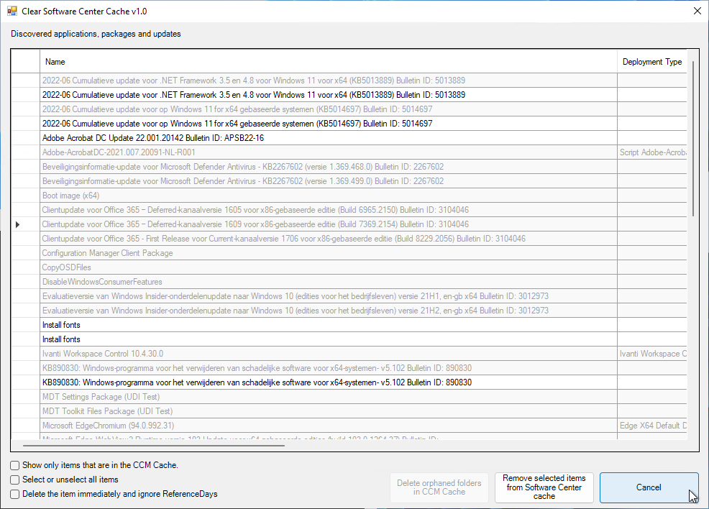Select the first Install fonts row
Viewport: 709px width, 509px height.
(x=61, y=325)
